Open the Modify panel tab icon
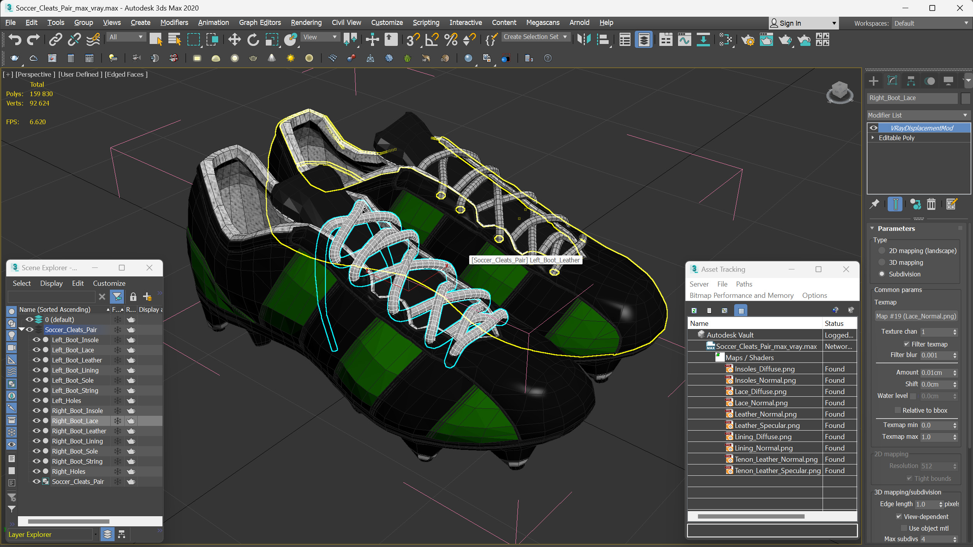Viewport: 973px width, 547px height. [892, 81]
